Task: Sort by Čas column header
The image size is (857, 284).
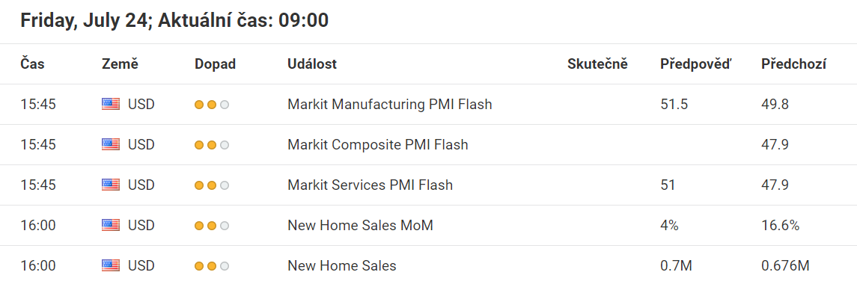Action: 33,64
